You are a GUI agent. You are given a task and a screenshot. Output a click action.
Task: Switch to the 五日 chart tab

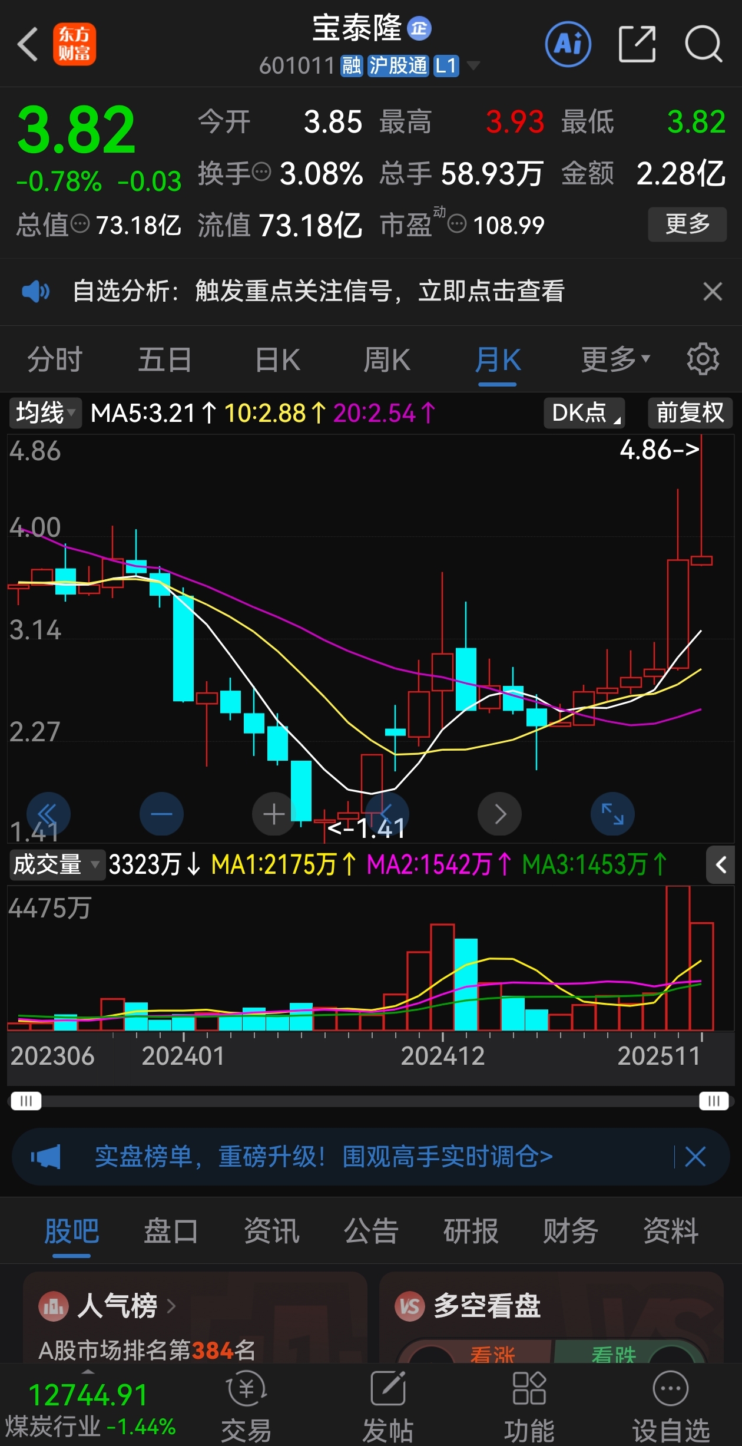coord(165,359)
